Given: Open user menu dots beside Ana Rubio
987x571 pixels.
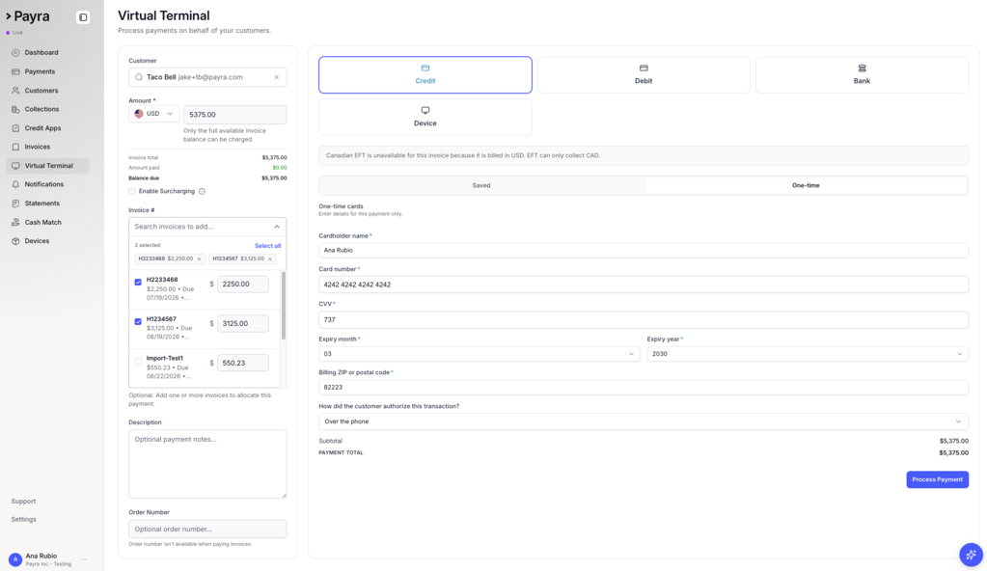Looking at the screenshot, I should (x=84, y=559).
